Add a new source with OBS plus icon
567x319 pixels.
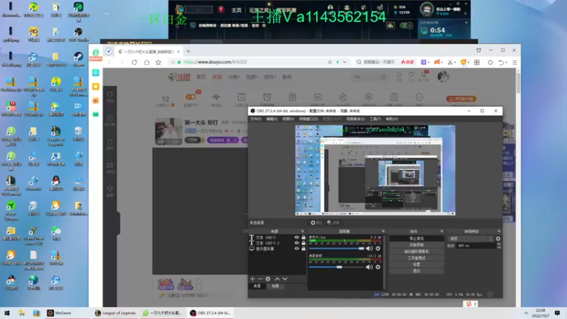(252, 279)
